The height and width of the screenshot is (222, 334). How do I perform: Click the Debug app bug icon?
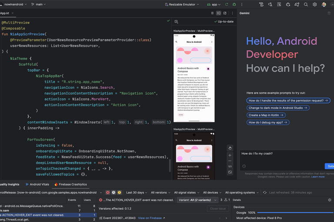[x=234, y=4]
